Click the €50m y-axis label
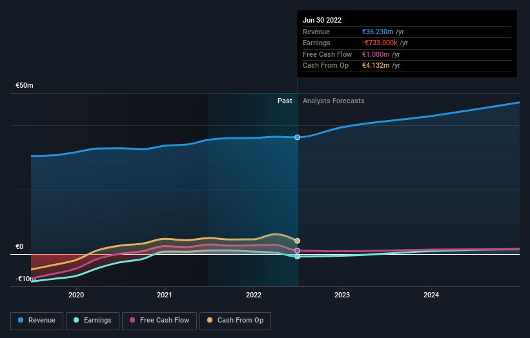 pos(25,85)
